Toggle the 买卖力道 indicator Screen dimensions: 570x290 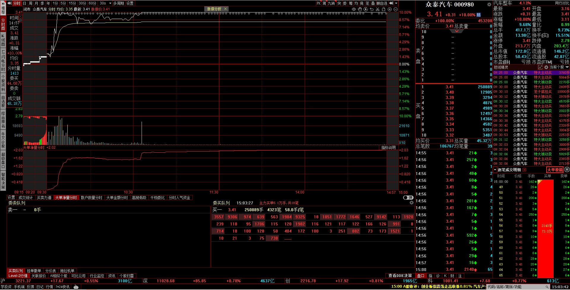[44, 198]
